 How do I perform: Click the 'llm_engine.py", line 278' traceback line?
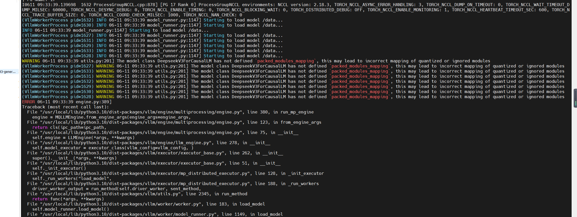click(149, 143)
